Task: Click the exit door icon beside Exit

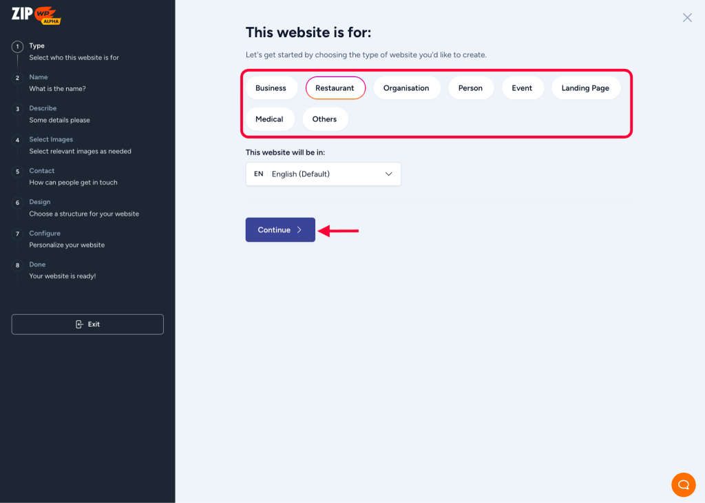Action: pyautogui.click(x=78, y=324)
